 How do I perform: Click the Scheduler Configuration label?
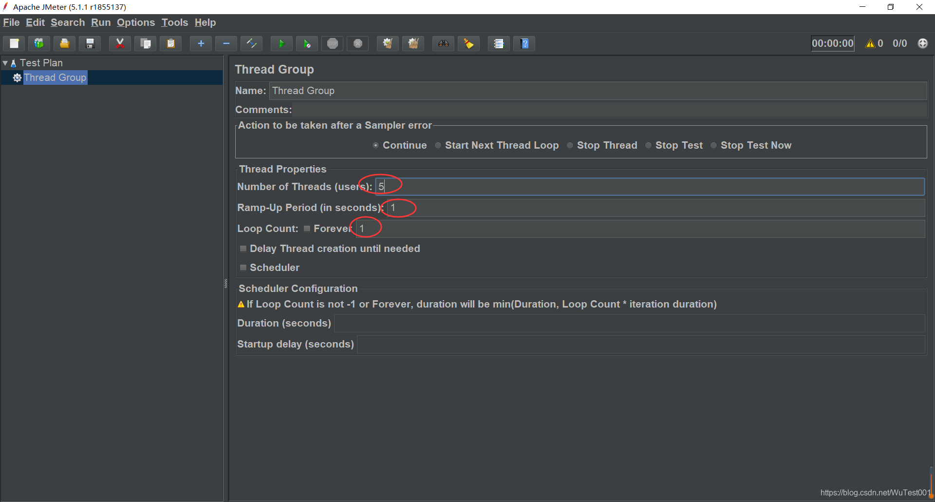(x=298, y=289)
